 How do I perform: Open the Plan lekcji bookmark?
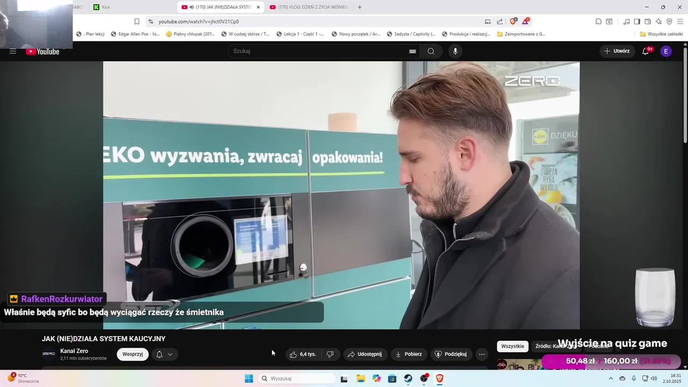click(x=90, y=34)
